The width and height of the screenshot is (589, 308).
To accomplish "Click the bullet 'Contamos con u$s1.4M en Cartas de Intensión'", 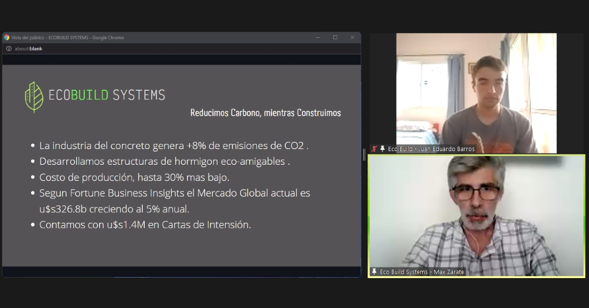I will pyautogui.click(x=145, y=225).
